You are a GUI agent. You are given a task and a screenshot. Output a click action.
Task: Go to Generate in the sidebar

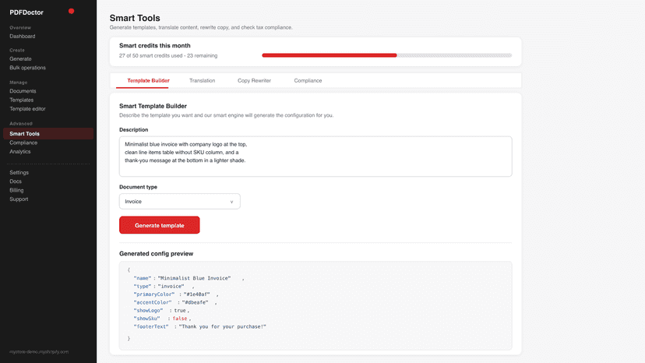click(x=20, y=59)
